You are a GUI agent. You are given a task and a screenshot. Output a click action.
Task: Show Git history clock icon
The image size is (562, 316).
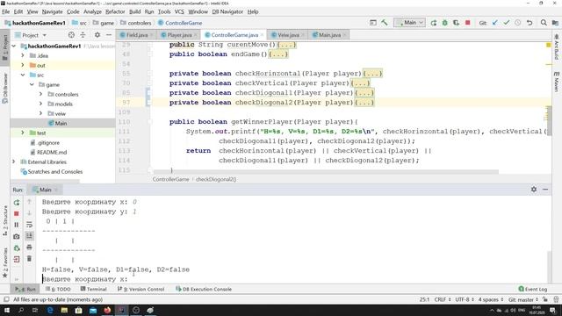[x=518, y=23]
